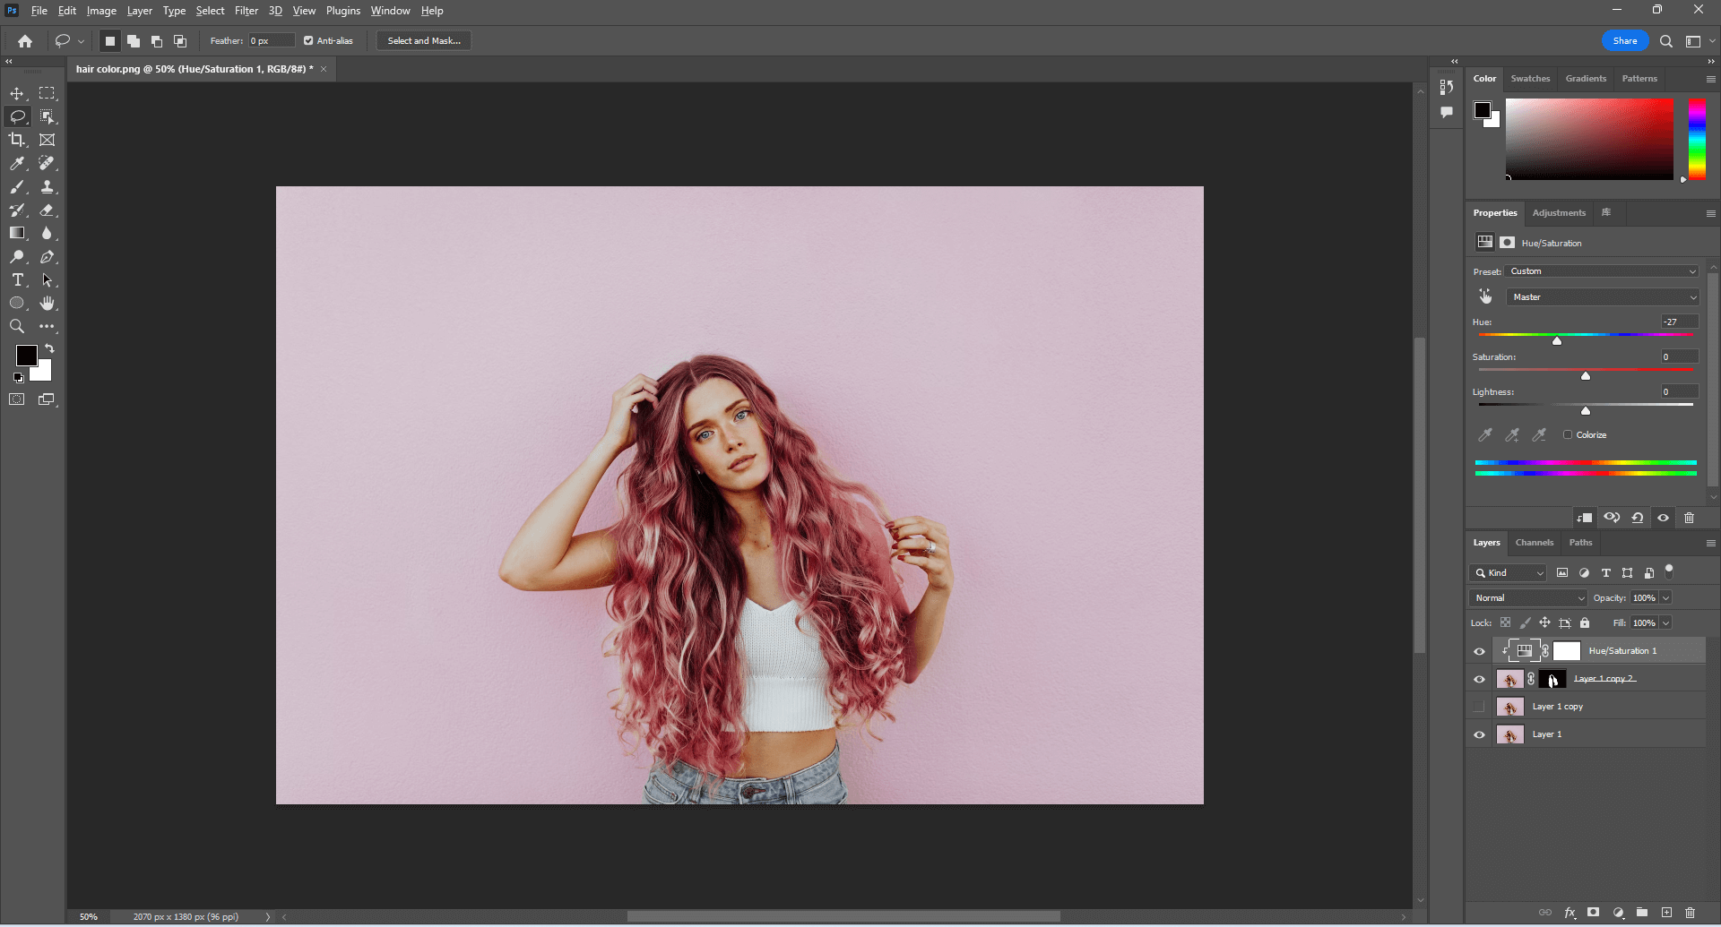Hide the Hue/Saturation 1 layer
Viewport: 1721px width, 927px height.
point(1479,651)
